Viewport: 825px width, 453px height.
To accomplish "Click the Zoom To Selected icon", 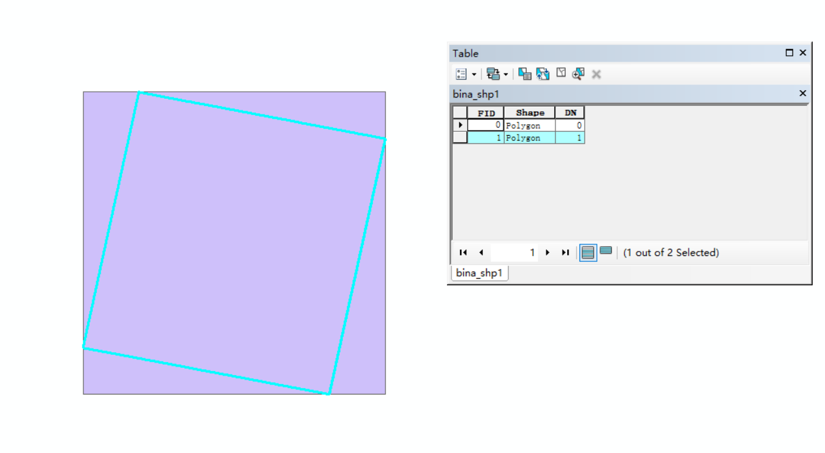I will (x=578, y=74).
